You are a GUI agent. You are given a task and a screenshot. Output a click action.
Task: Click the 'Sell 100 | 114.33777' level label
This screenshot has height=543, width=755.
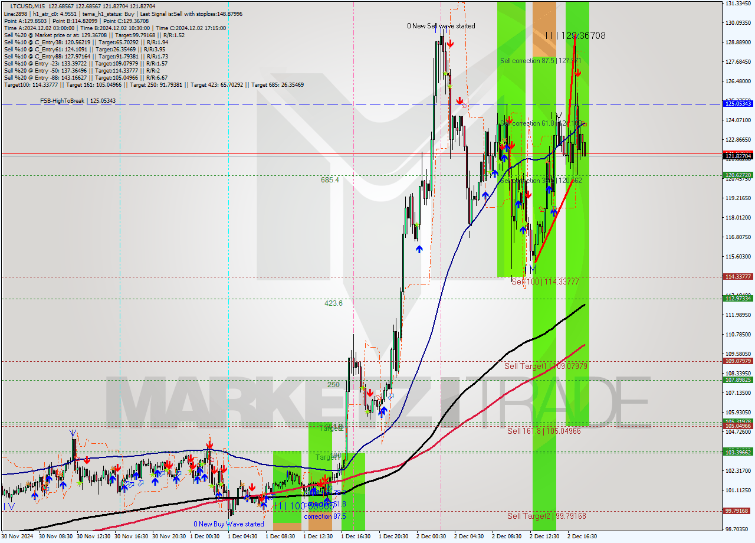click(545, 282)
